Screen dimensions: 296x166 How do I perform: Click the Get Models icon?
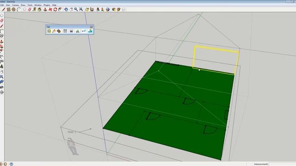(114, 9)
